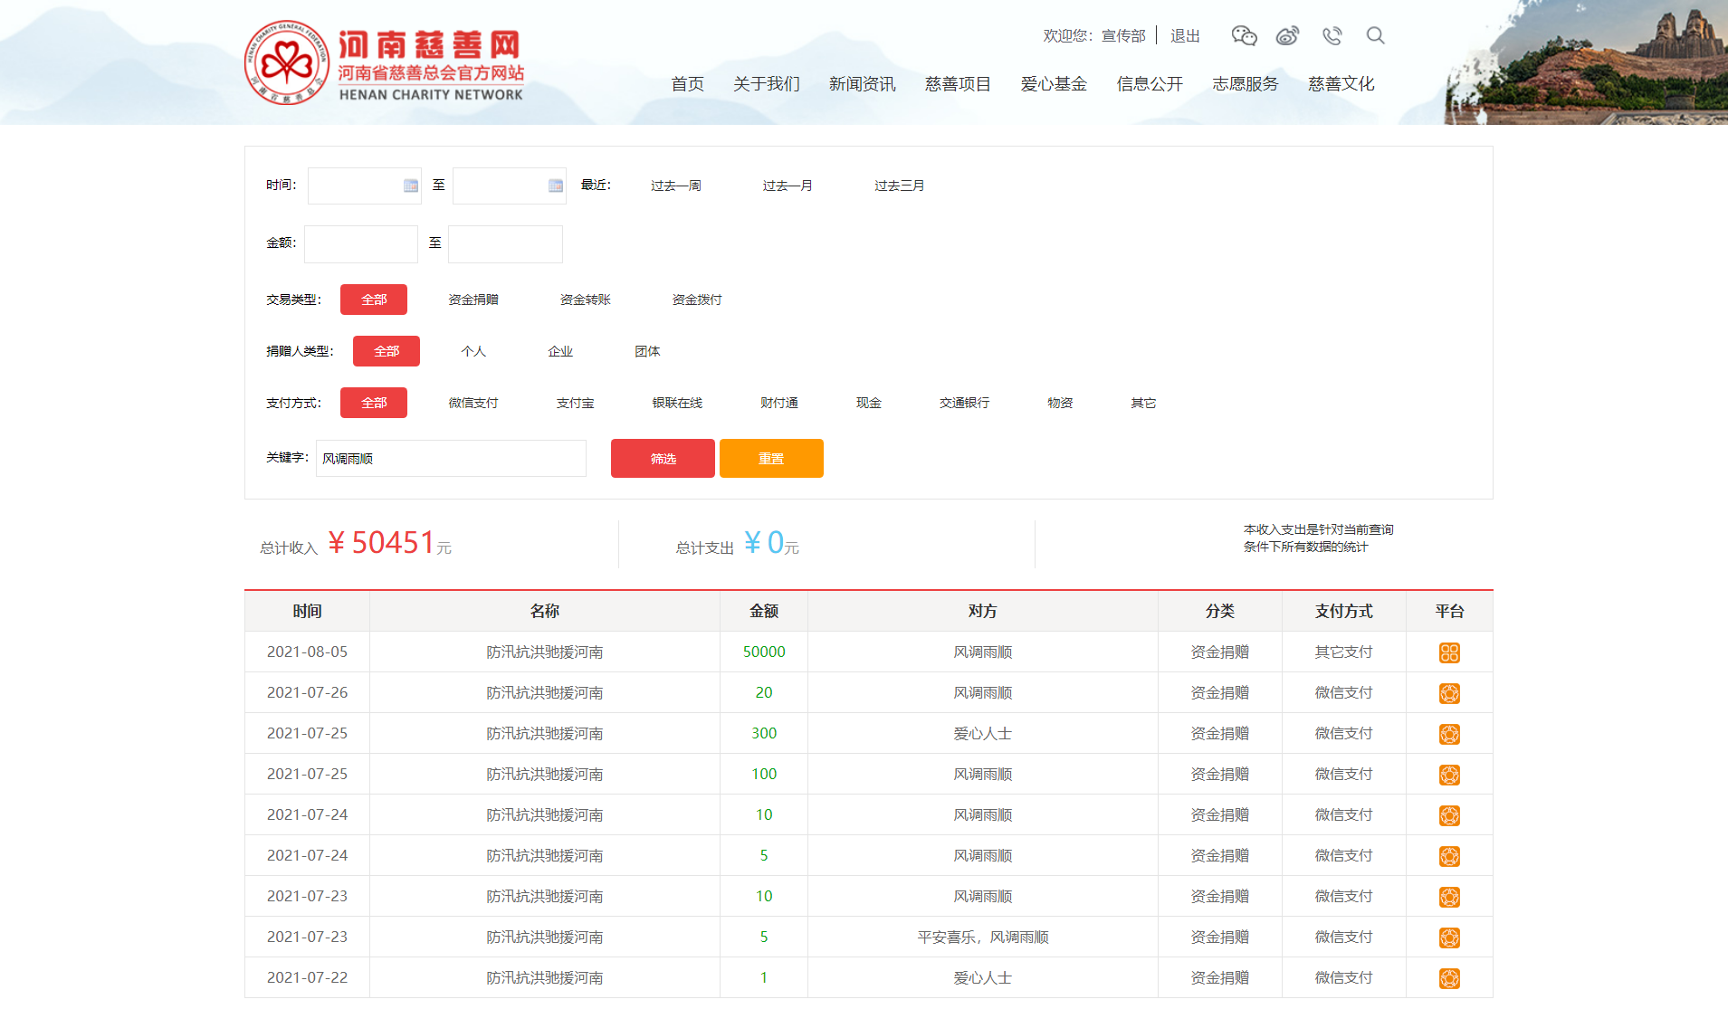
Task: Click platform icon for 2021-08-05 donation row
Action: (x=1448, y=652)
